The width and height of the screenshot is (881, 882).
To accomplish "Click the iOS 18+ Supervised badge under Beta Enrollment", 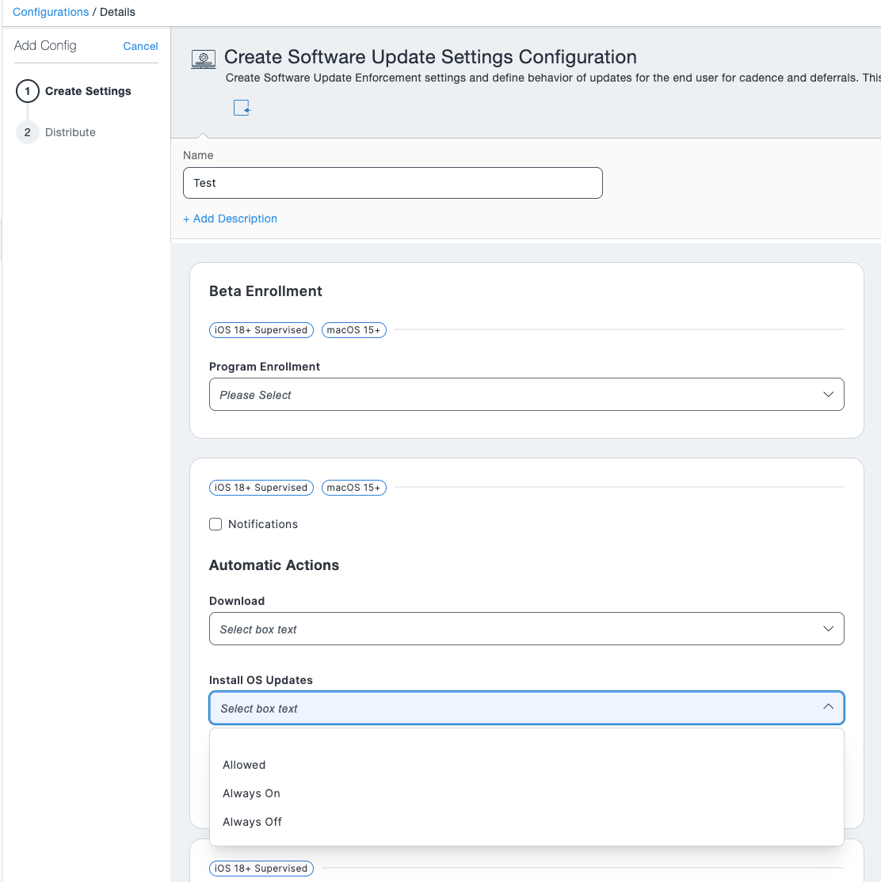I will 261,330.
